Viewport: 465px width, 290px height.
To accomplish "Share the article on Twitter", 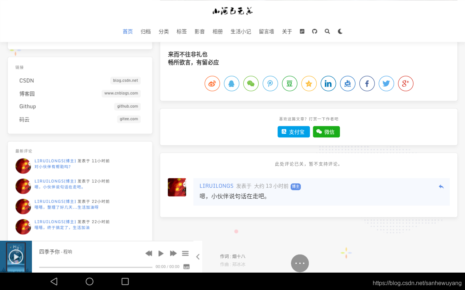I will (x=386, y=83).
